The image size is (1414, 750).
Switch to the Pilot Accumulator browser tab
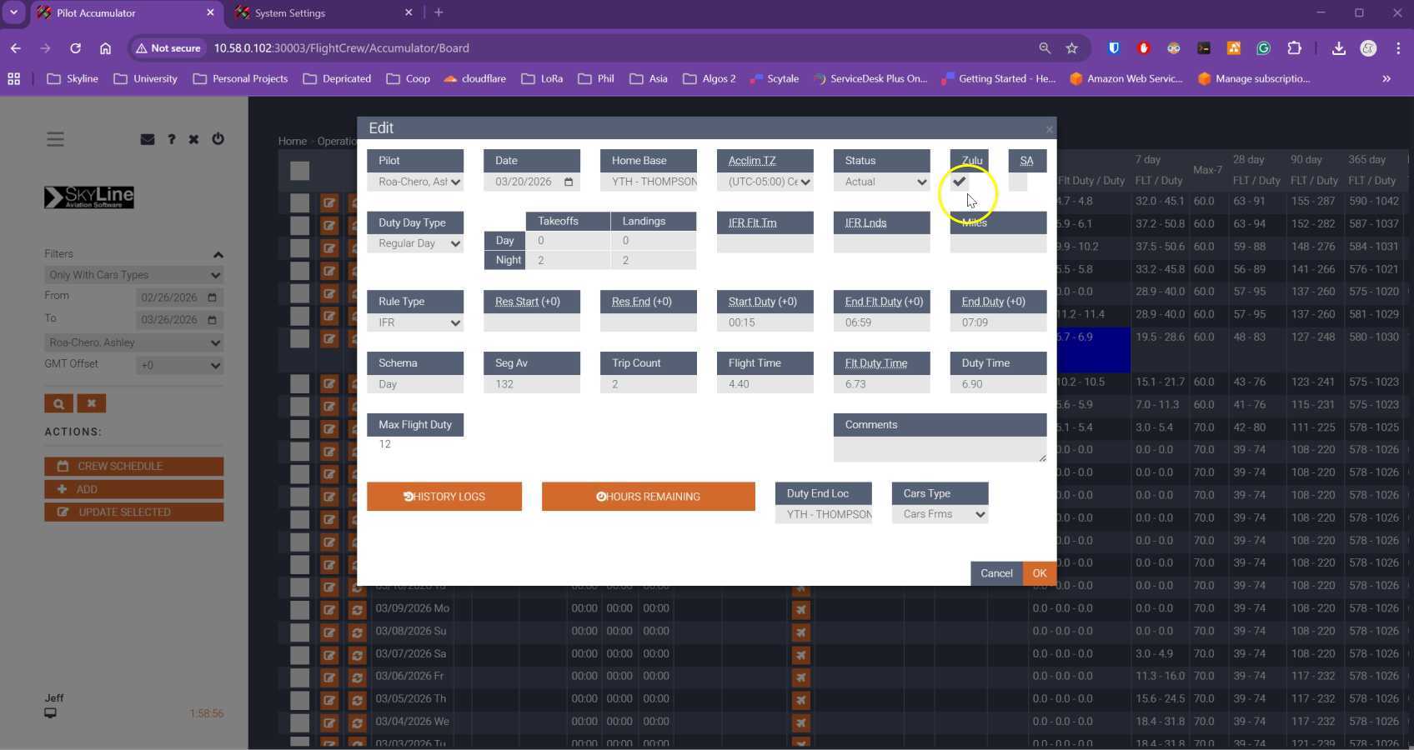127,13
